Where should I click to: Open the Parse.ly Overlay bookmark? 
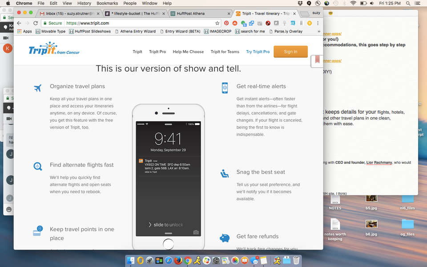coord(286,31)
